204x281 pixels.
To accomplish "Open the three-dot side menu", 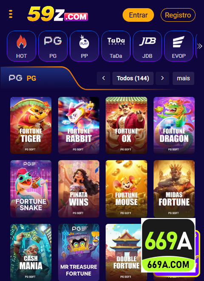I will tap(11, 14).
